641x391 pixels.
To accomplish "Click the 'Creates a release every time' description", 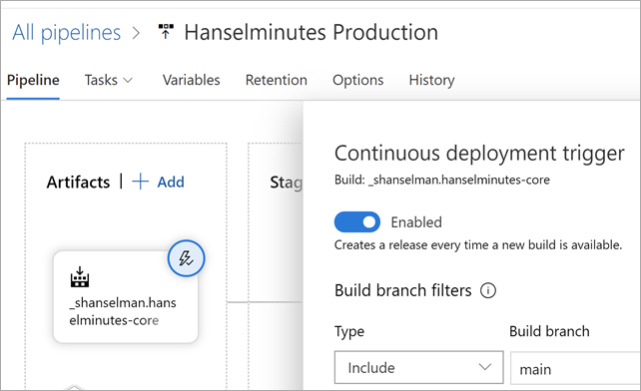I will pos(478,245).
